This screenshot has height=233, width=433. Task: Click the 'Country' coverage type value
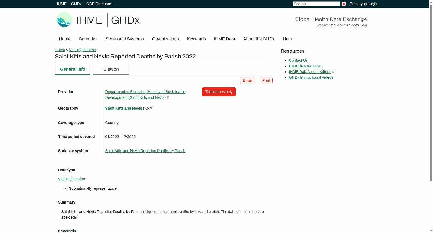112,123
